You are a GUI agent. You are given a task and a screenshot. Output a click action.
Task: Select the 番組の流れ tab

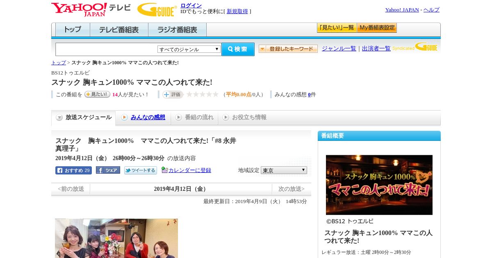[194, 118]
